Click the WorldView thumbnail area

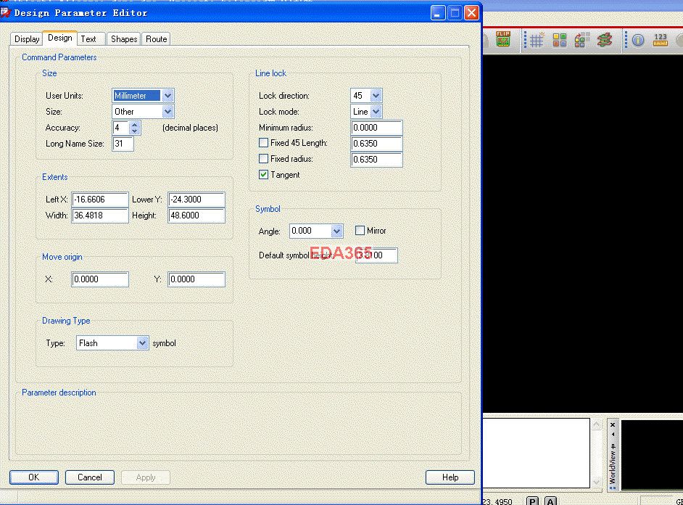652,455
